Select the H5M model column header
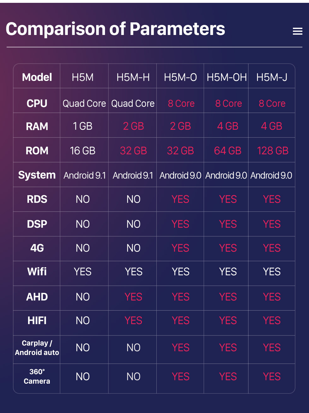The width and height of the screenshot is (309, 413). (83, 77)
